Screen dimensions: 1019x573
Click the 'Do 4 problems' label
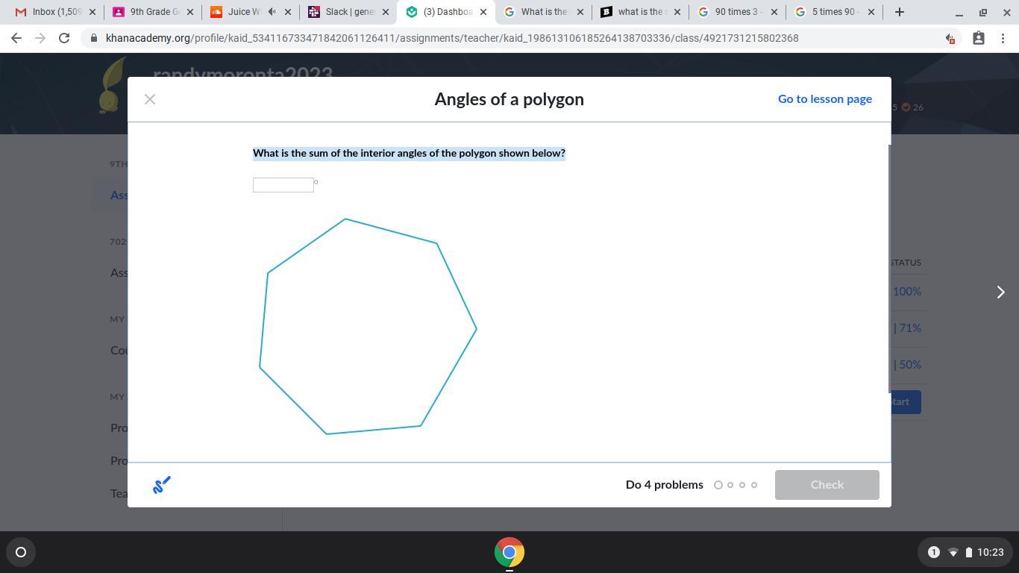tap(665, 485)
